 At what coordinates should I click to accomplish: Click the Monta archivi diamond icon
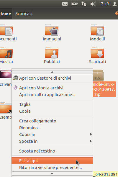tap(15, 88)
